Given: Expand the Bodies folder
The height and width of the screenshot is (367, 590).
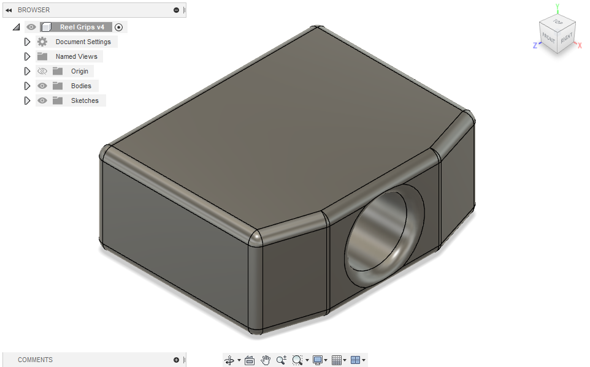Looking at the screenshot, I should coord(27,85).
